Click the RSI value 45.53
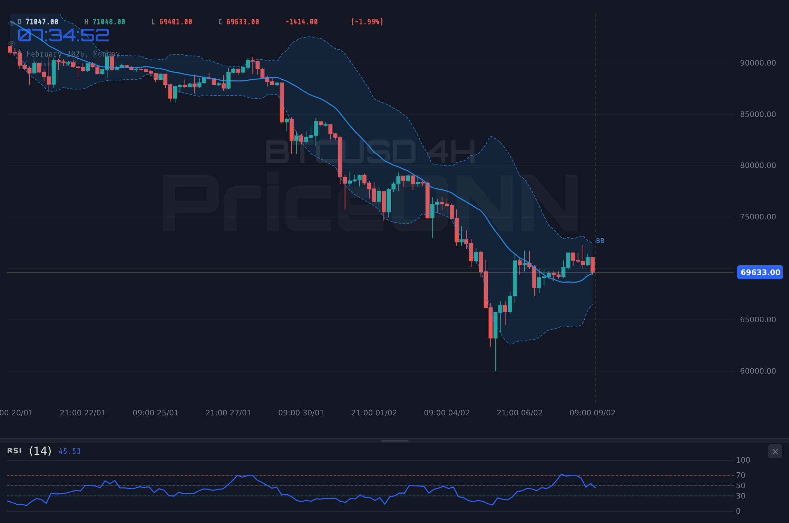 pos(70,451)
